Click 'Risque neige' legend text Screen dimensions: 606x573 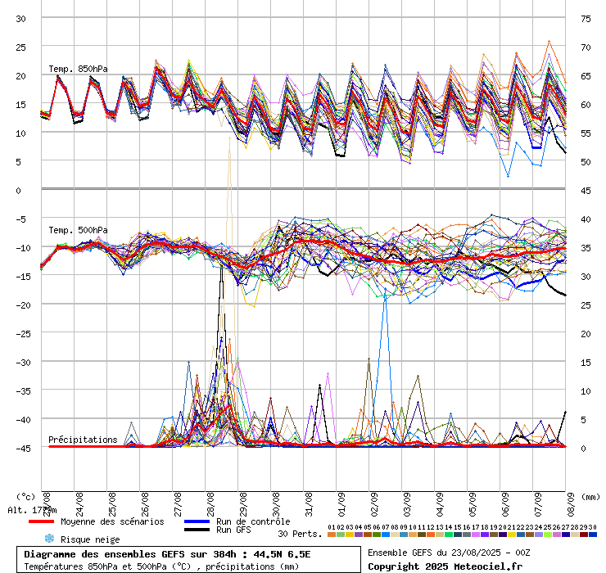pyautogui.click(x=90, y=539)
